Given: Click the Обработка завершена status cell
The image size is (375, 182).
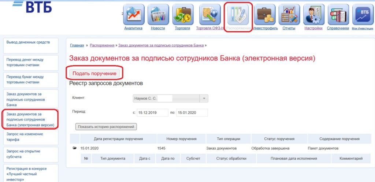Looking at the screenshot, I should (x=270, y=148).
